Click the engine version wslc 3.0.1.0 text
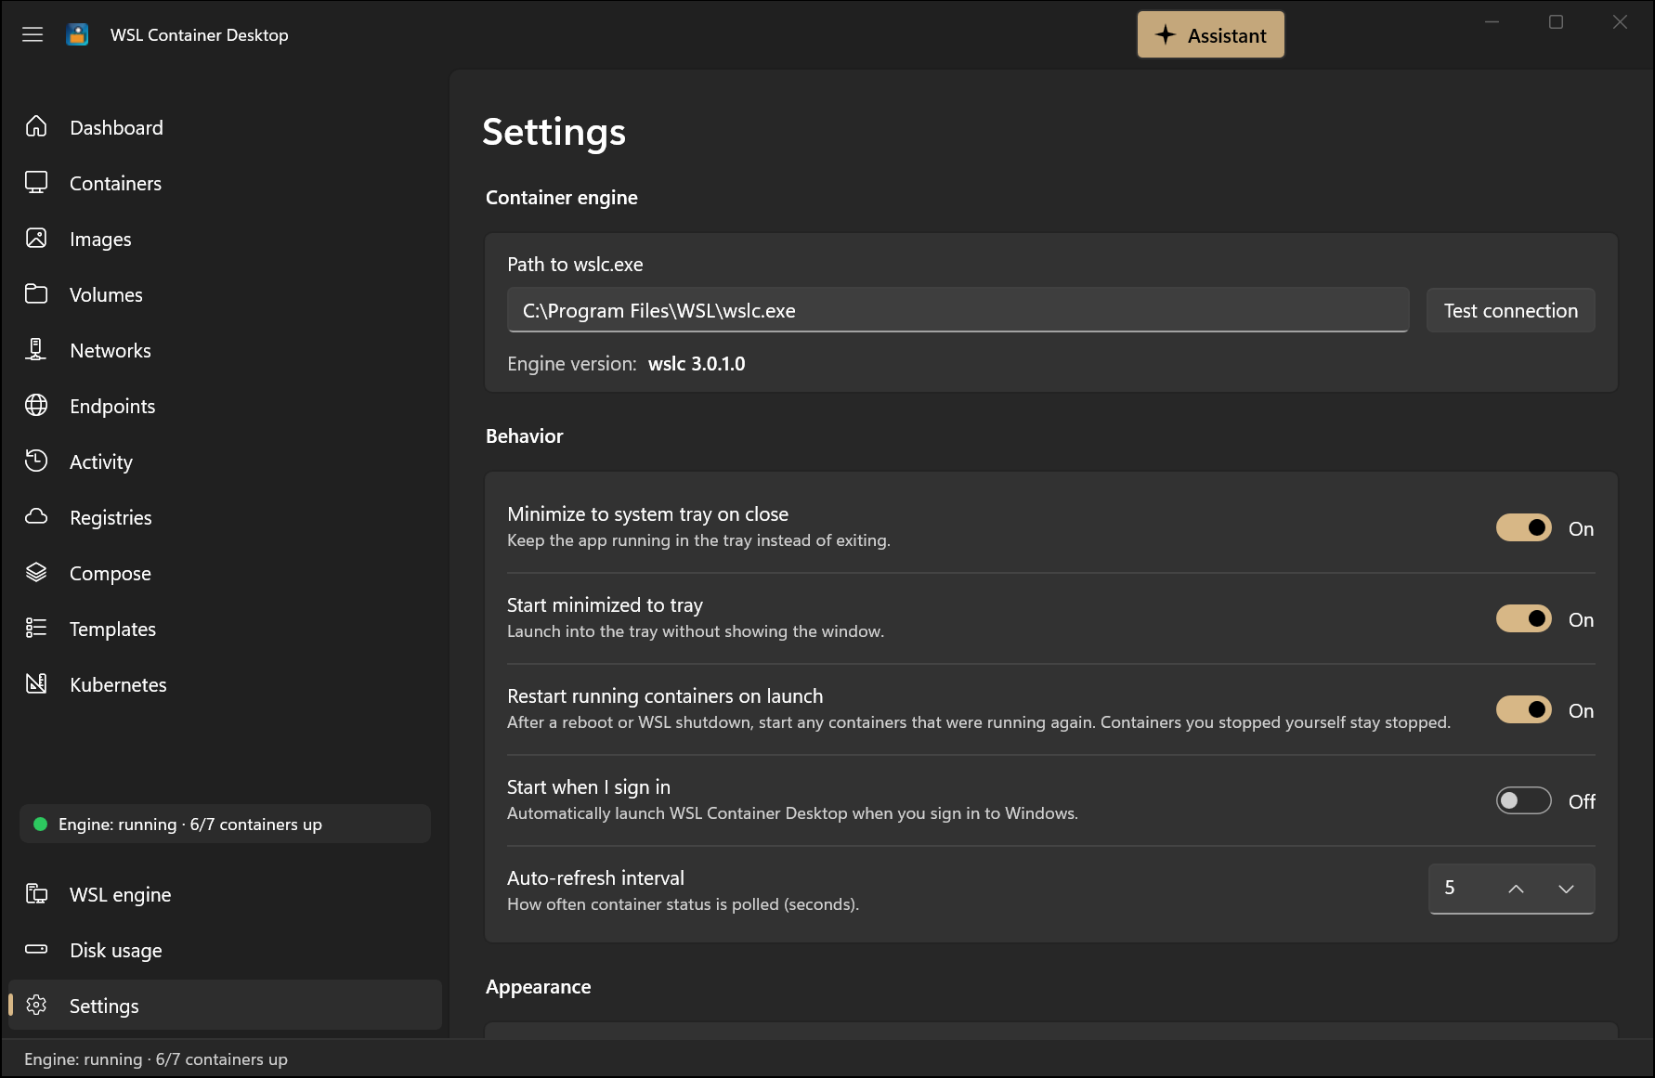Image resolution: width=1655 pixels, height=1078 pixels. click(697, 364)
